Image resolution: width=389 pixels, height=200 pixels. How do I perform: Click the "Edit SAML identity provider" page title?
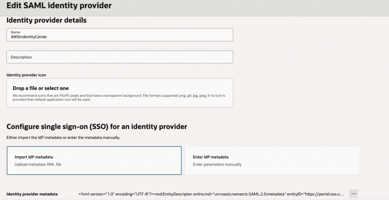click(59, 6)
